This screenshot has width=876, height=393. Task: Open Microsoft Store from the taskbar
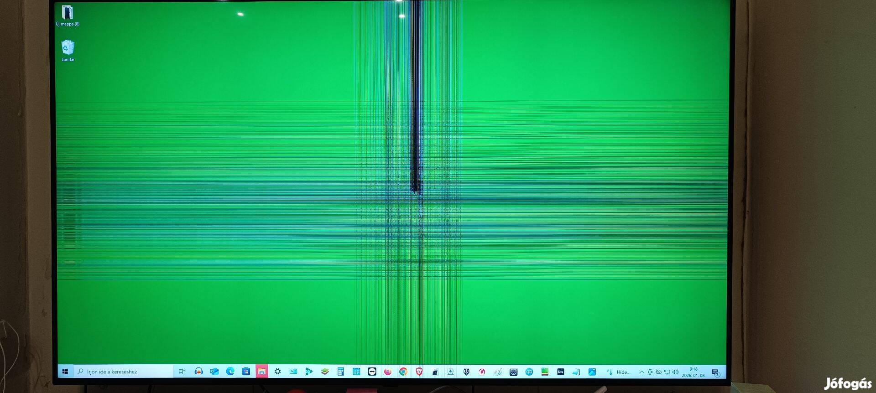[x=246, y=372]
